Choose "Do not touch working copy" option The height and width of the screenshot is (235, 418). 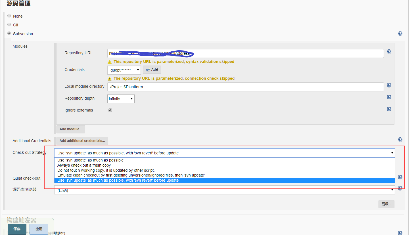coord(225,171)
